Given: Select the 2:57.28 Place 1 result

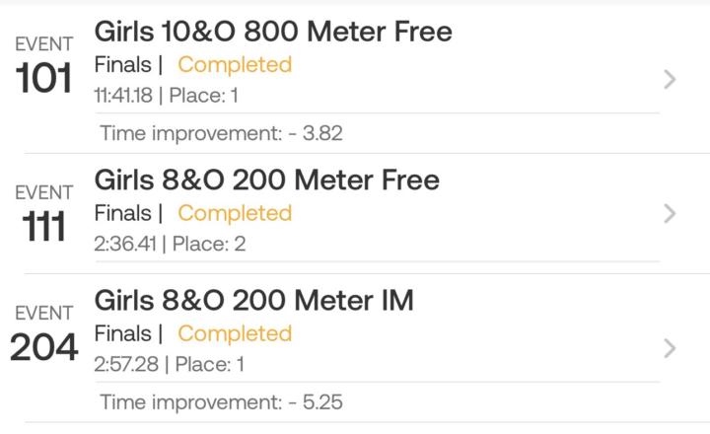Looking at the screenshot, I should click(x=170, y=365).
